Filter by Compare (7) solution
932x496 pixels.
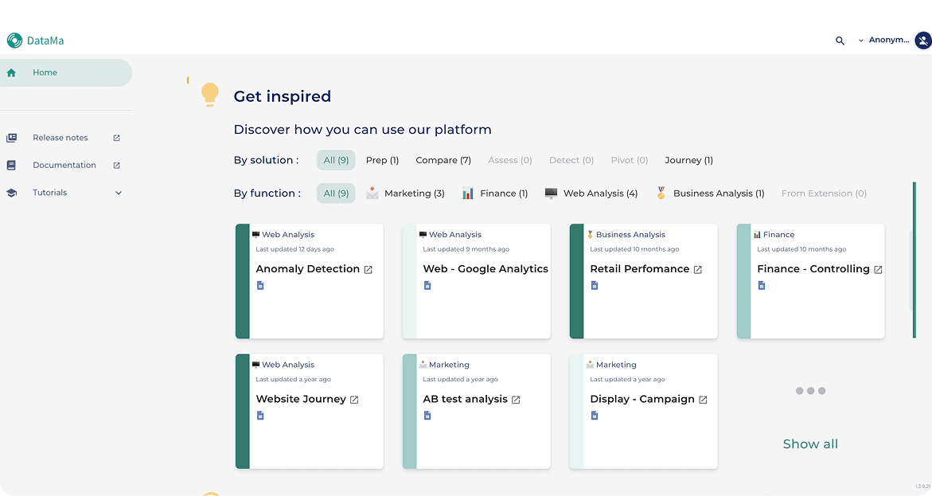pos(443,160)
